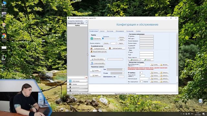Image resolution: width=207 pixels, height=116 pixels.
Task: Click Задать next to the Громкость slider
Action: (122, 40)
